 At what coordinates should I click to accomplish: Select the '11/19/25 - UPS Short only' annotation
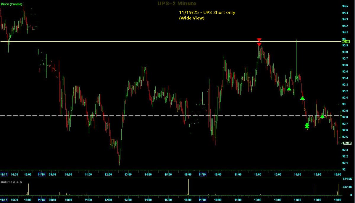(x=207, y=13)
